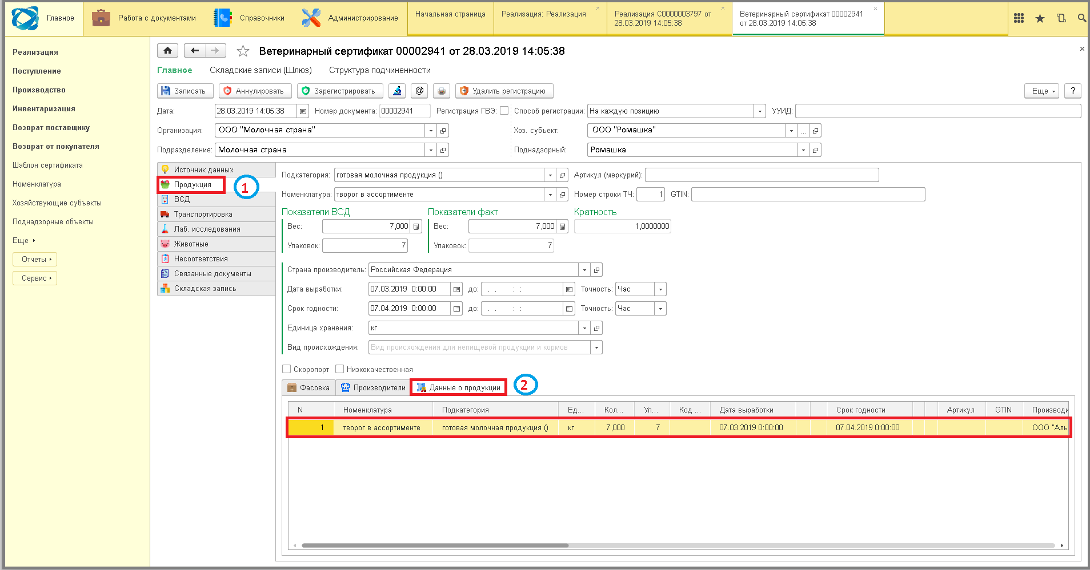This screenshot has width=1090, height=570.
Task: Select Транспортировка section
Action: 217,215
